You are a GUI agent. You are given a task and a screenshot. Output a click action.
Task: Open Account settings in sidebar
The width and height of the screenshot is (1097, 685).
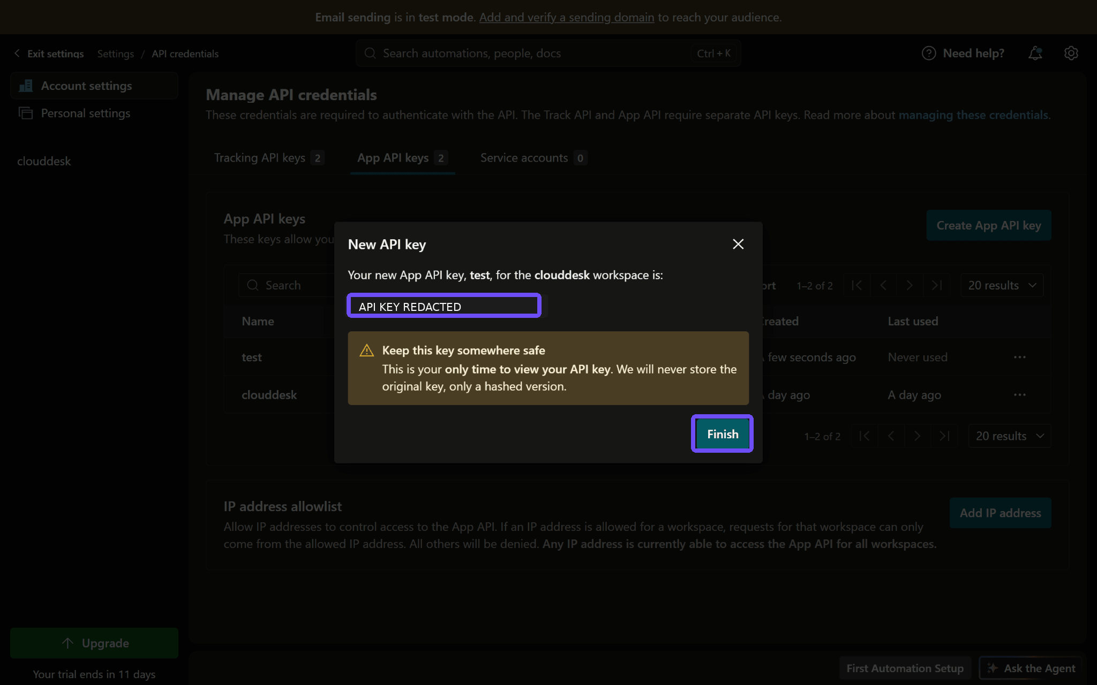point(94,86)
